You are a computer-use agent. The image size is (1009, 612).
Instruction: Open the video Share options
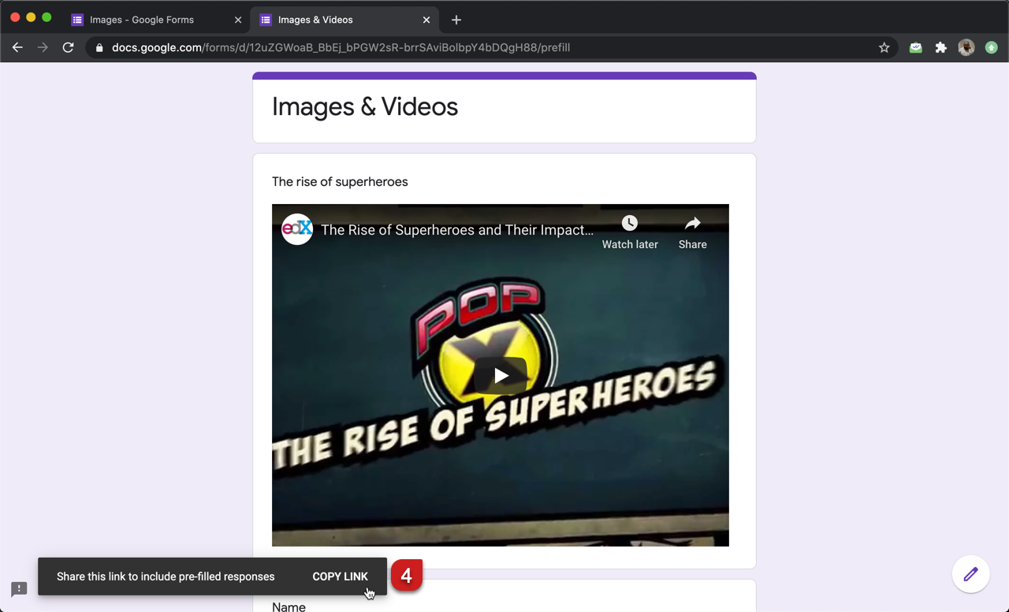[691, 223]
